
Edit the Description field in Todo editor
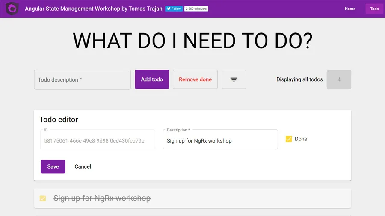220,139
